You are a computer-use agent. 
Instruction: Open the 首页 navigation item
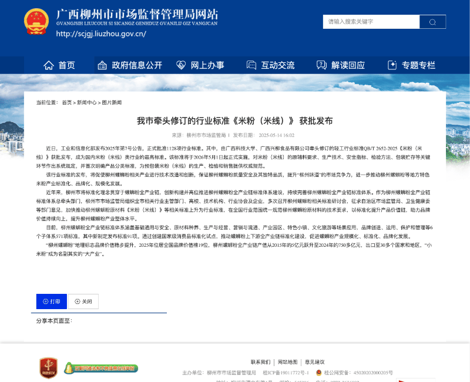[x=59, y=65]
